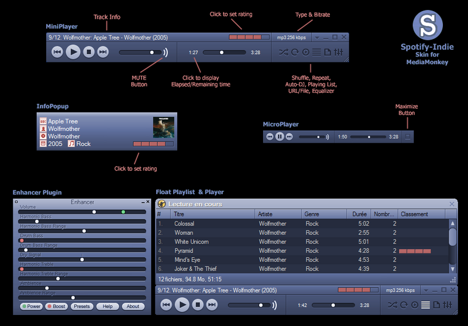
Task: Click Play in the MiniPlayer
Action: coord(73,52)
